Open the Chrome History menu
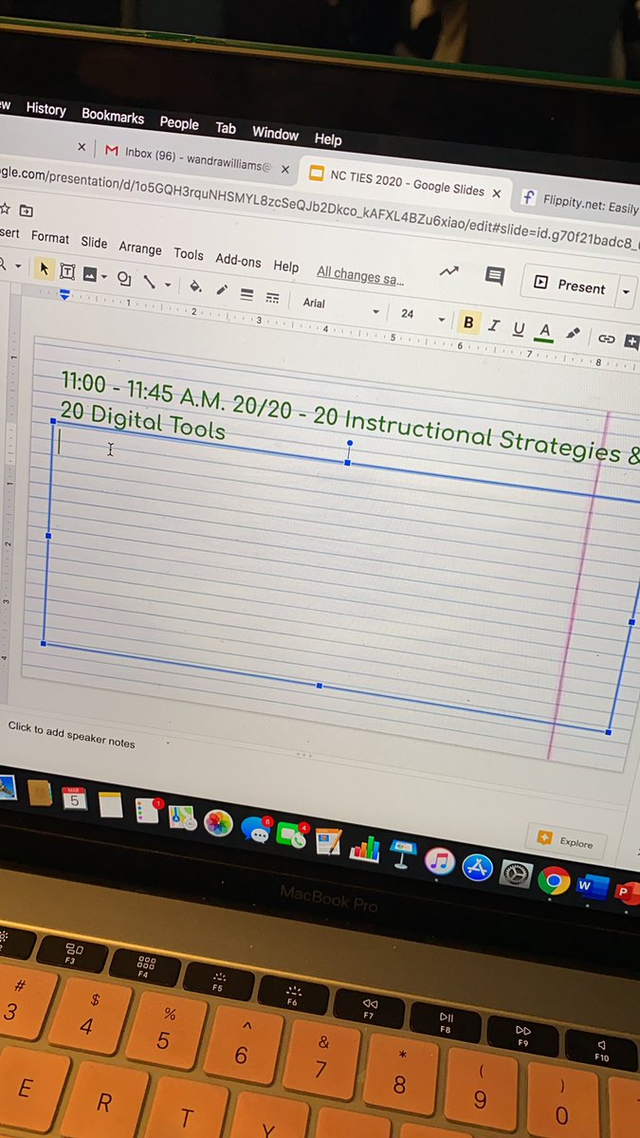This screenshot has width=640, height=1138. coord(46,109)
